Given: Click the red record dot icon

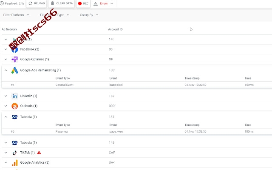Looking at the screenshot, I should coord(80,3).
